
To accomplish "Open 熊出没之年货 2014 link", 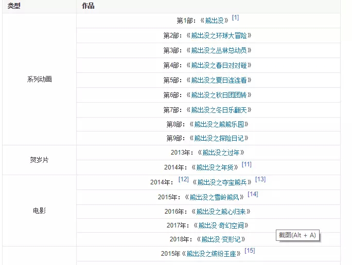I will click(x=216, y=167).
